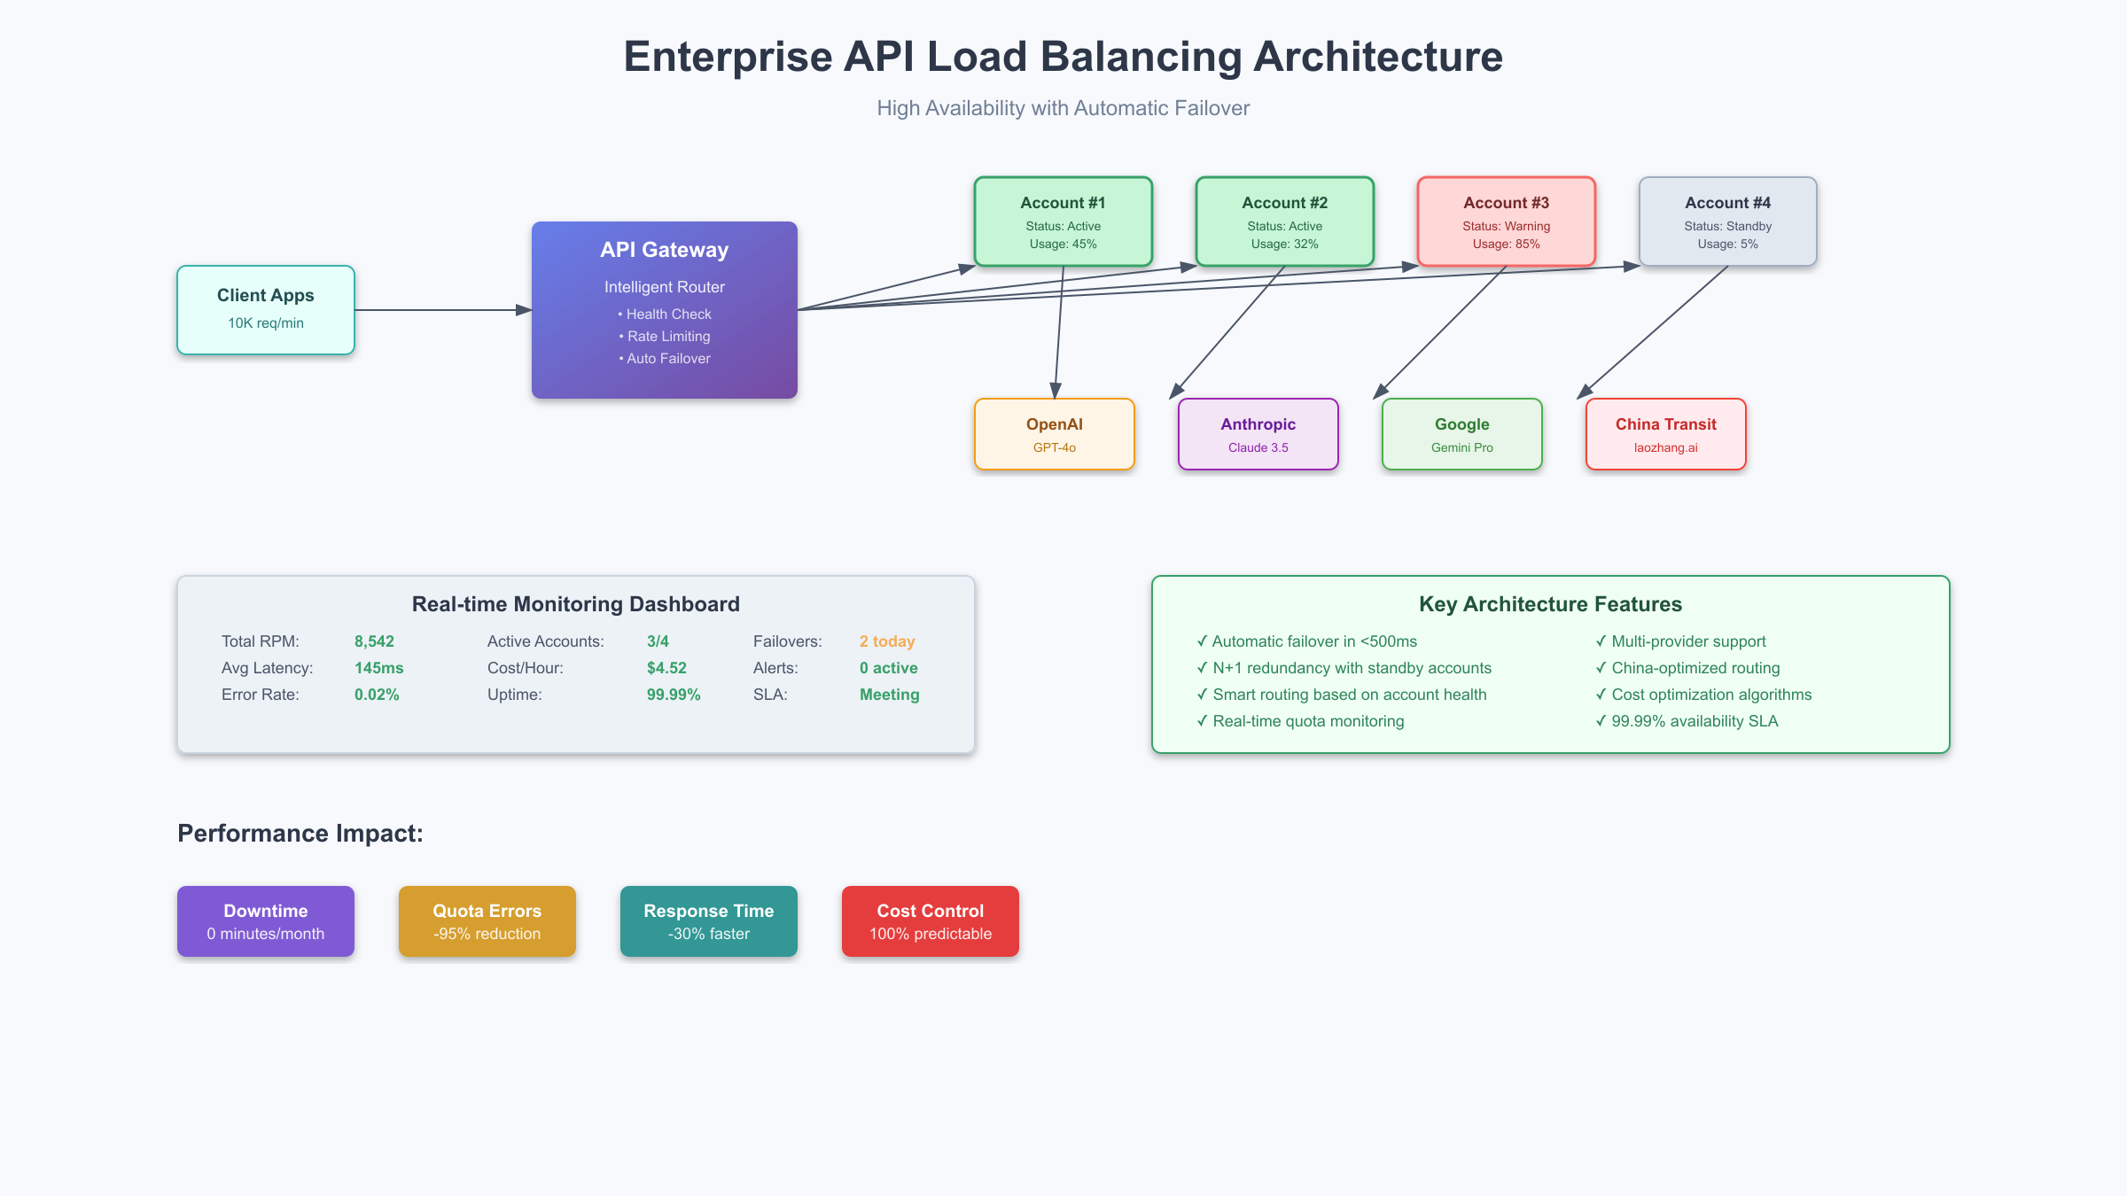Click 'Health Check' bullet in gateway
Screen dimensions: 2127x1196
pyautogui.click(x=665, y=315)
